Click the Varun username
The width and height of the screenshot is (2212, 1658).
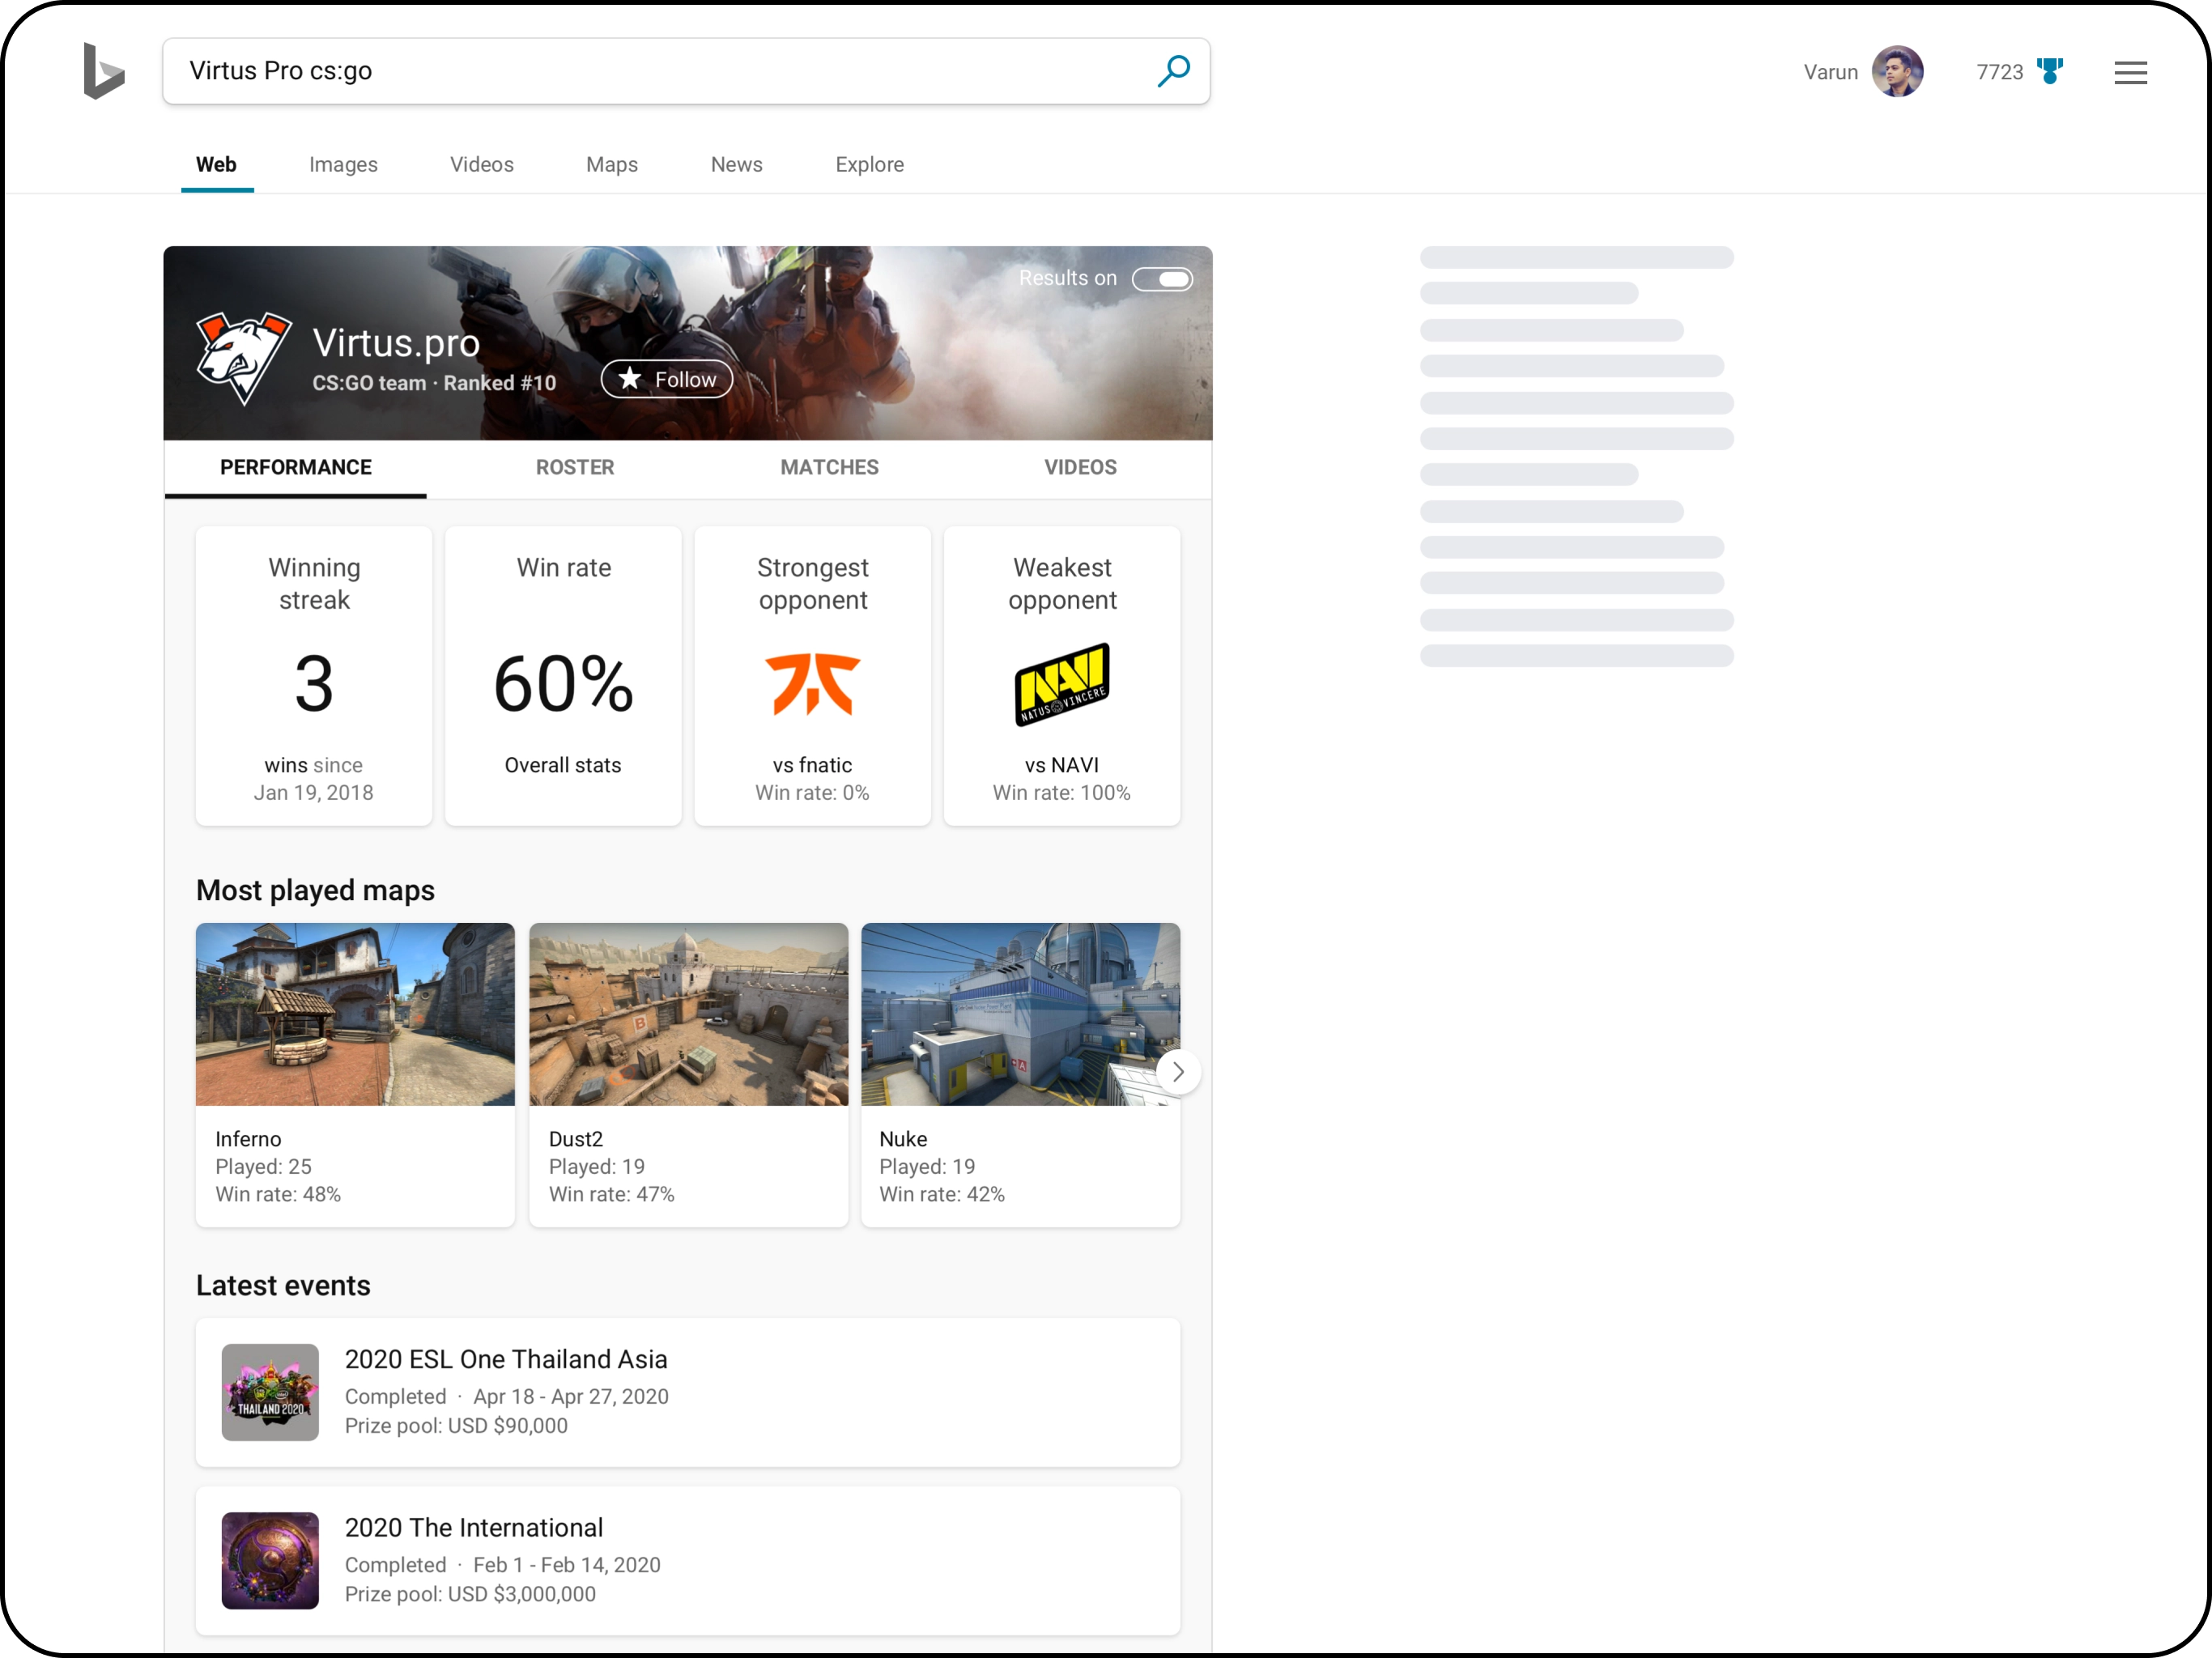(1830, 72)
